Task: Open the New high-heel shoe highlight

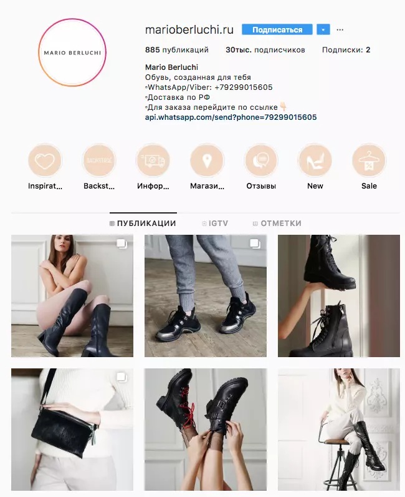Action: pos(315,160)
